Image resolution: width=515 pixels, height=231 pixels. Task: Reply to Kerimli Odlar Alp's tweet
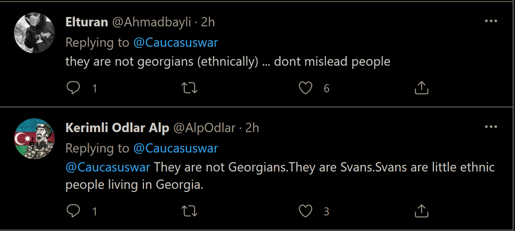73,211
